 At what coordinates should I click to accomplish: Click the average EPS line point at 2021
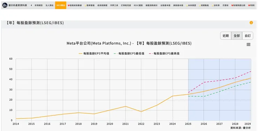point(126,106)
